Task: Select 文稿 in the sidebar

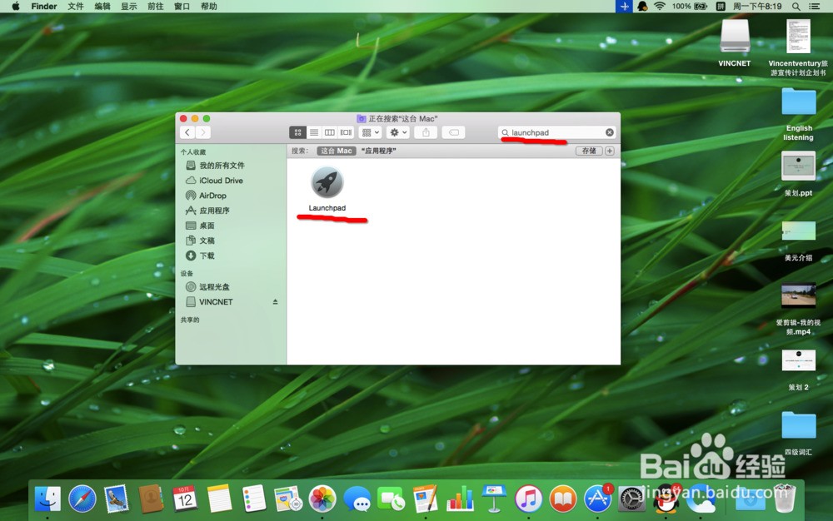Action: 231,241
